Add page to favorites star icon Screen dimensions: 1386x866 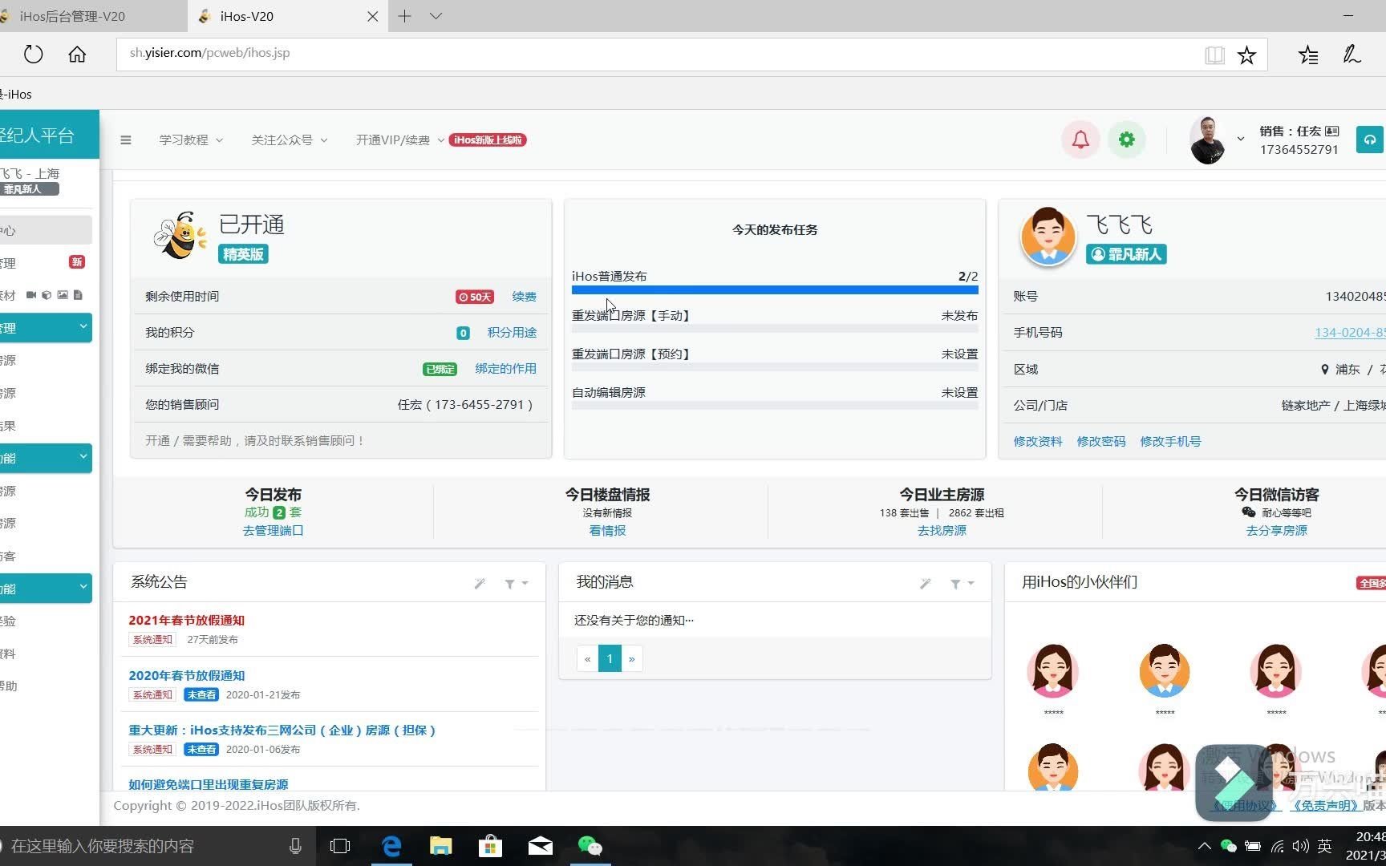[1246, 55]
